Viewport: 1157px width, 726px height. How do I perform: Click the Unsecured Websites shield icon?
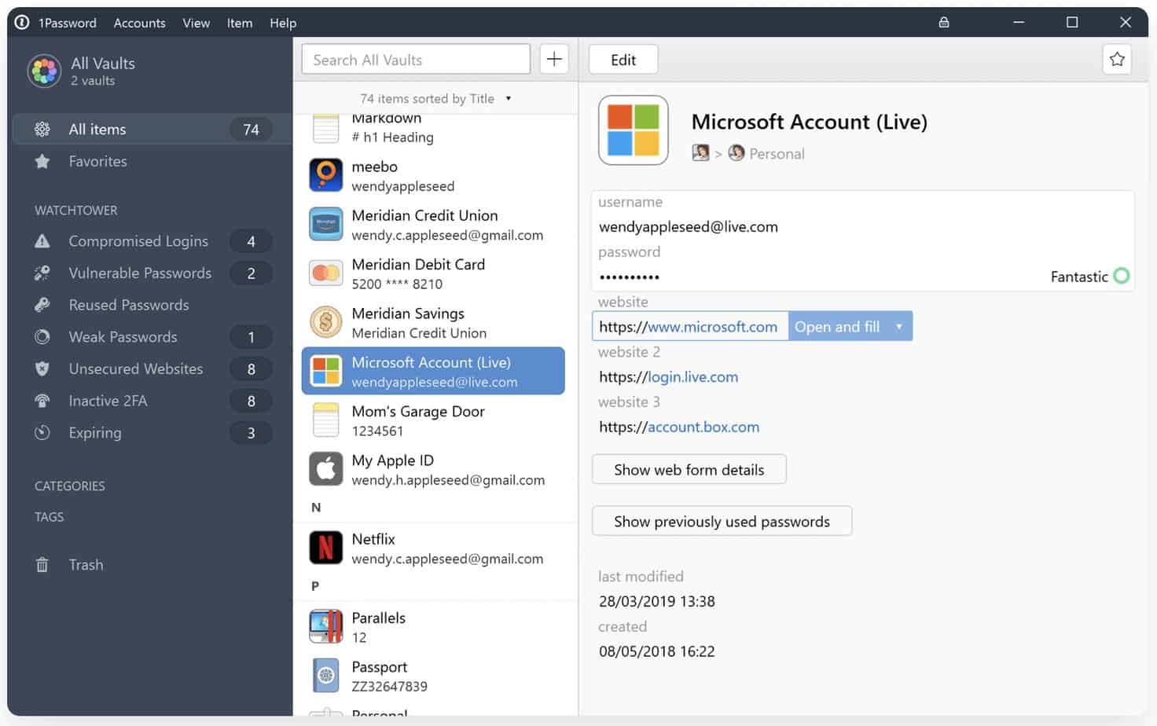pos(42,368)
